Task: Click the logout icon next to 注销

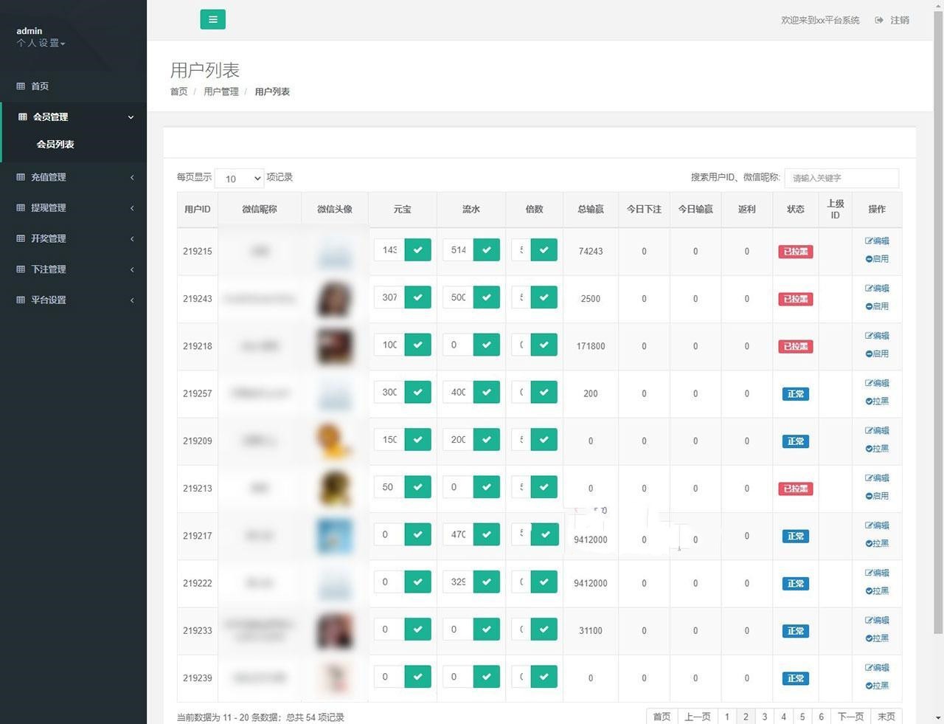Action: (879, 20)
